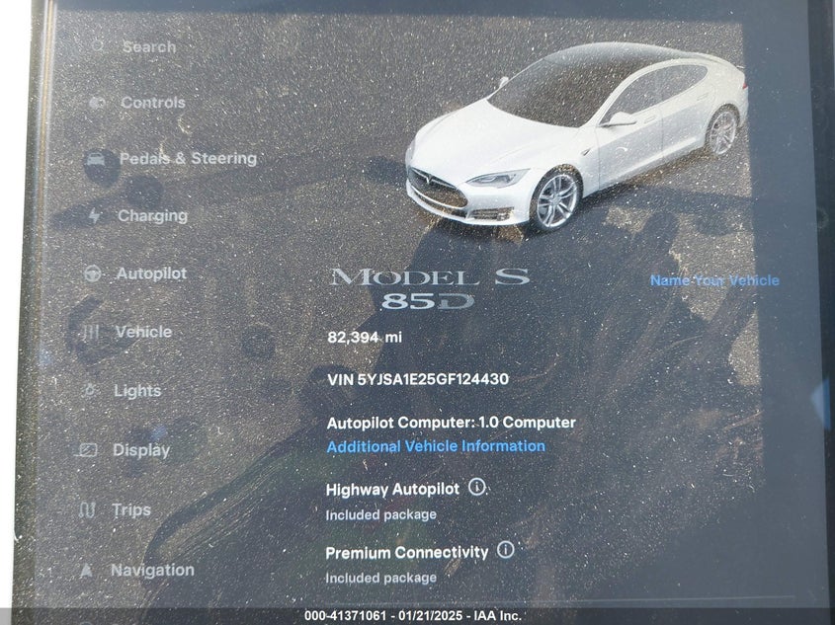This screenshot has height=625, width=835.
Task: Open the Vehicle menu item
Action: (x=143, y=332)
